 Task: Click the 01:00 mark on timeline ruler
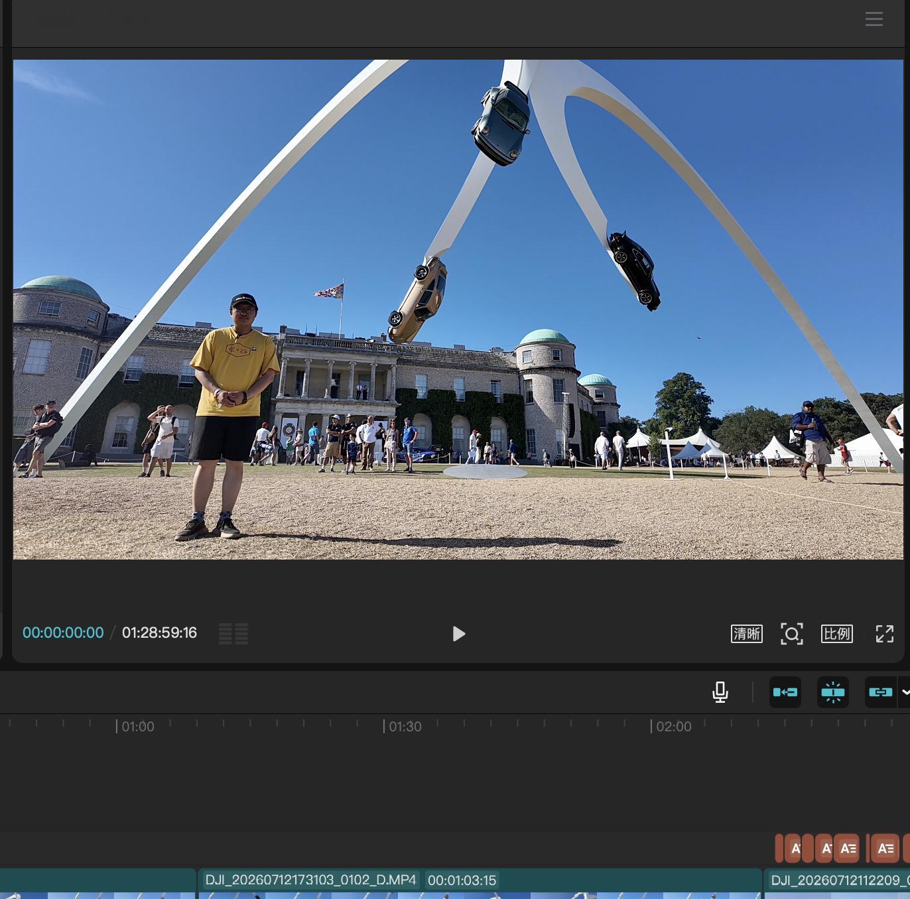tap(137, 727)
